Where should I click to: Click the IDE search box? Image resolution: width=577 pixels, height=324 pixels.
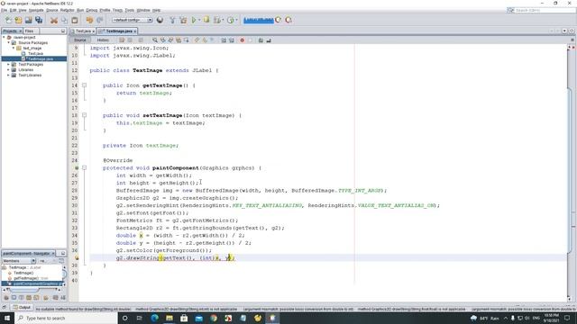coord(541,10)
